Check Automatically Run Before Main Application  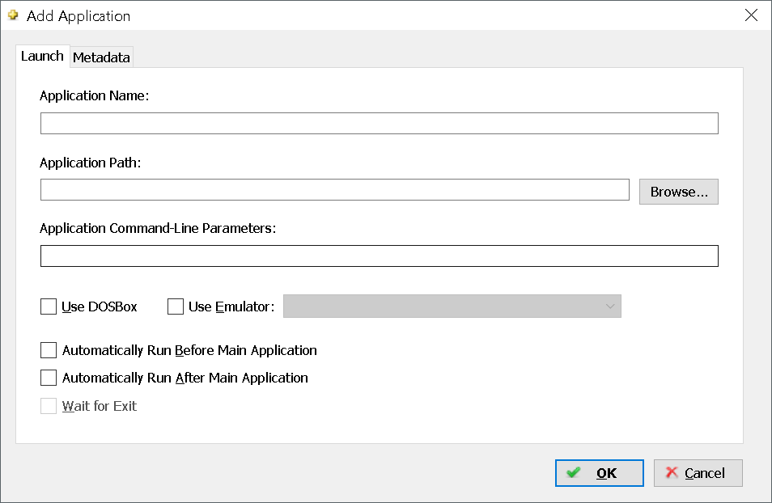49,350
